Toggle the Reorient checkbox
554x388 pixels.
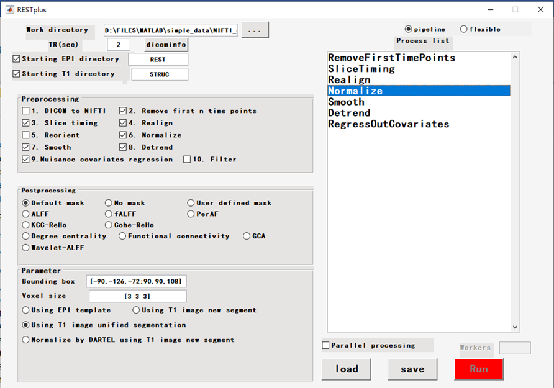25,135
